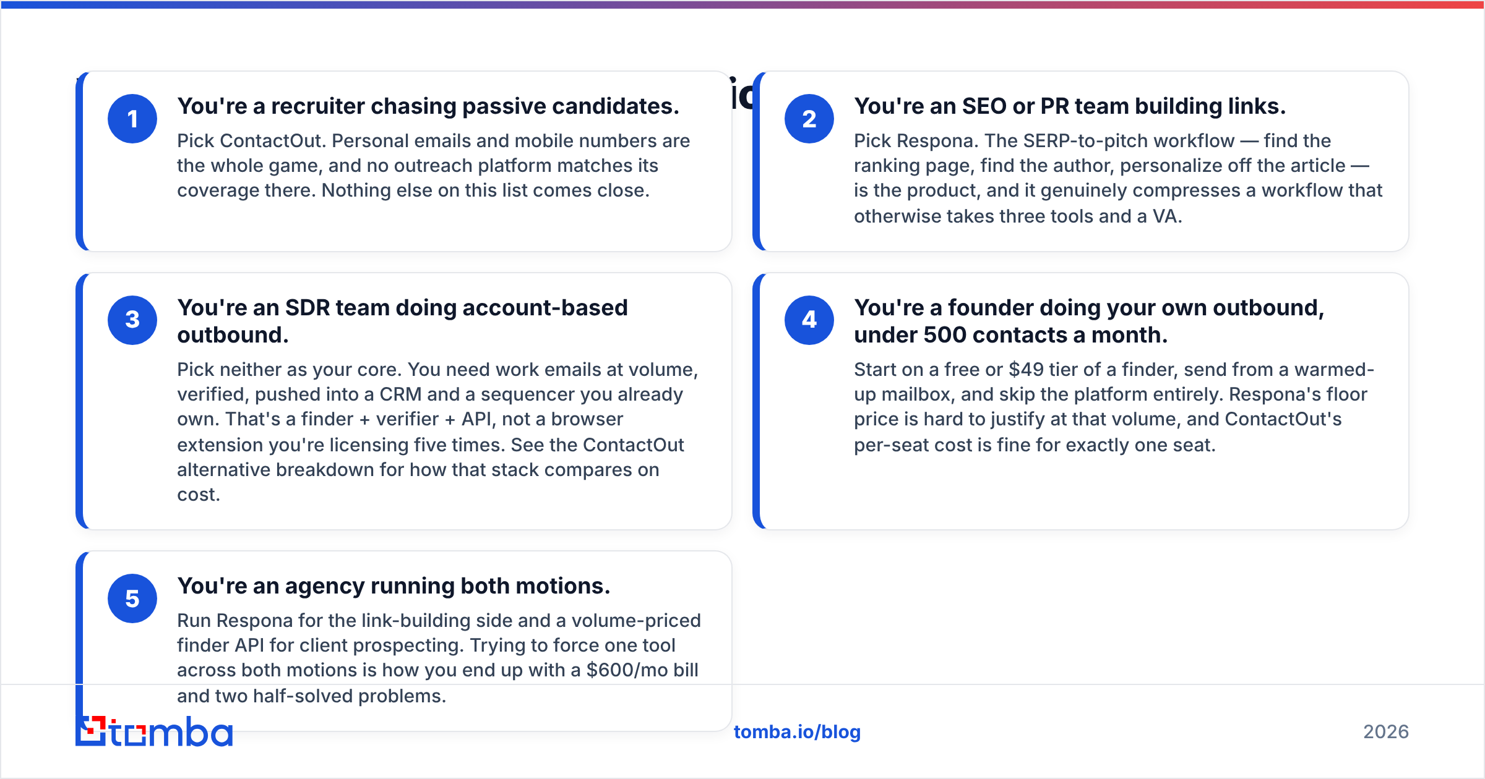
Task: Click the blue number 2 circle badge
Action: (x=809, y=119)
